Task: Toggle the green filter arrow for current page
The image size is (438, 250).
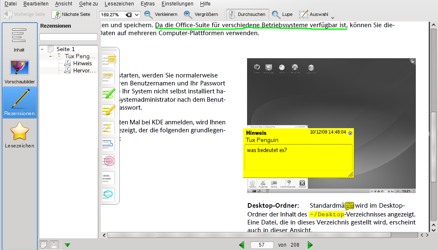Action: point(67,245)
